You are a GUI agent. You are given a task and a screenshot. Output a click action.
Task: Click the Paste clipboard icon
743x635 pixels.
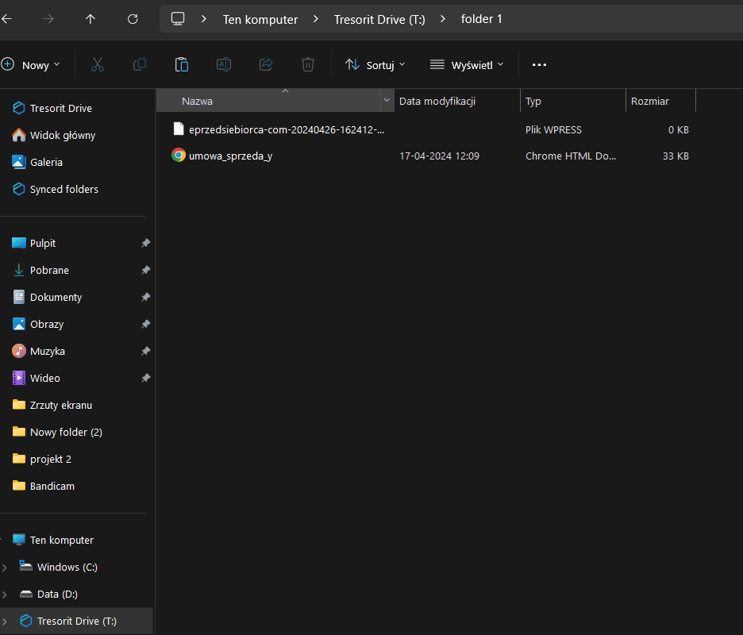[x=182, y=64]
